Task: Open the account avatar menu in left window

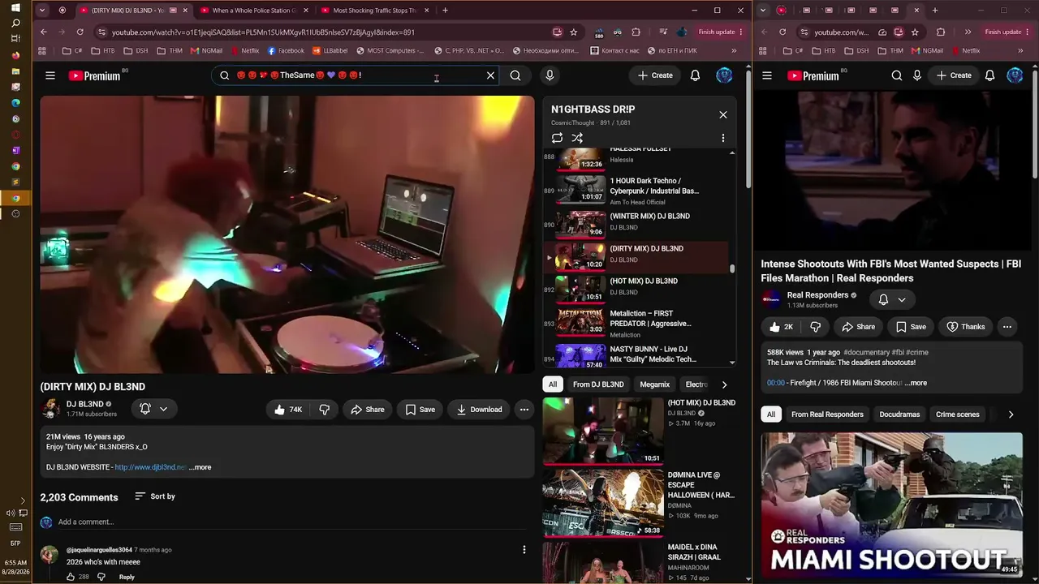Action: pos(724,75)
